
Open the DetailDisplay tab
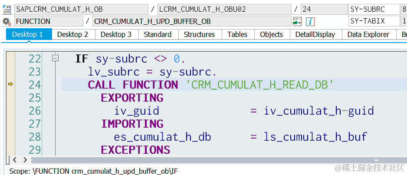click(315, 35)
